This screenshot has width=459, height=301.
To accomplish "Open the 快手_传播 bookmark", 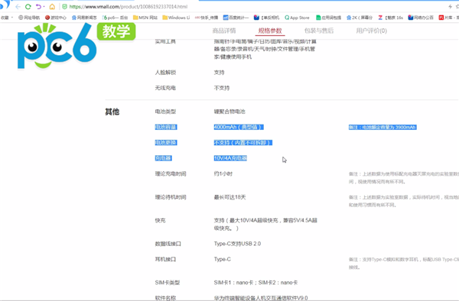I will (x=207, y=18).
